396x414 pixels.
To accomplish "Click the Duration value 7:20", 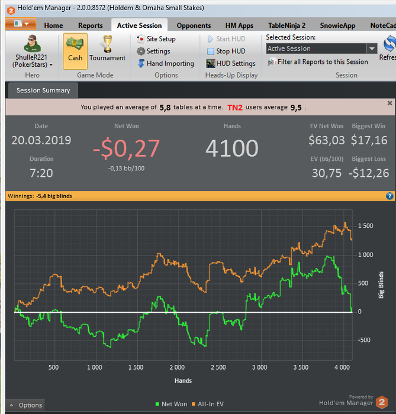I will click(41, 173).
